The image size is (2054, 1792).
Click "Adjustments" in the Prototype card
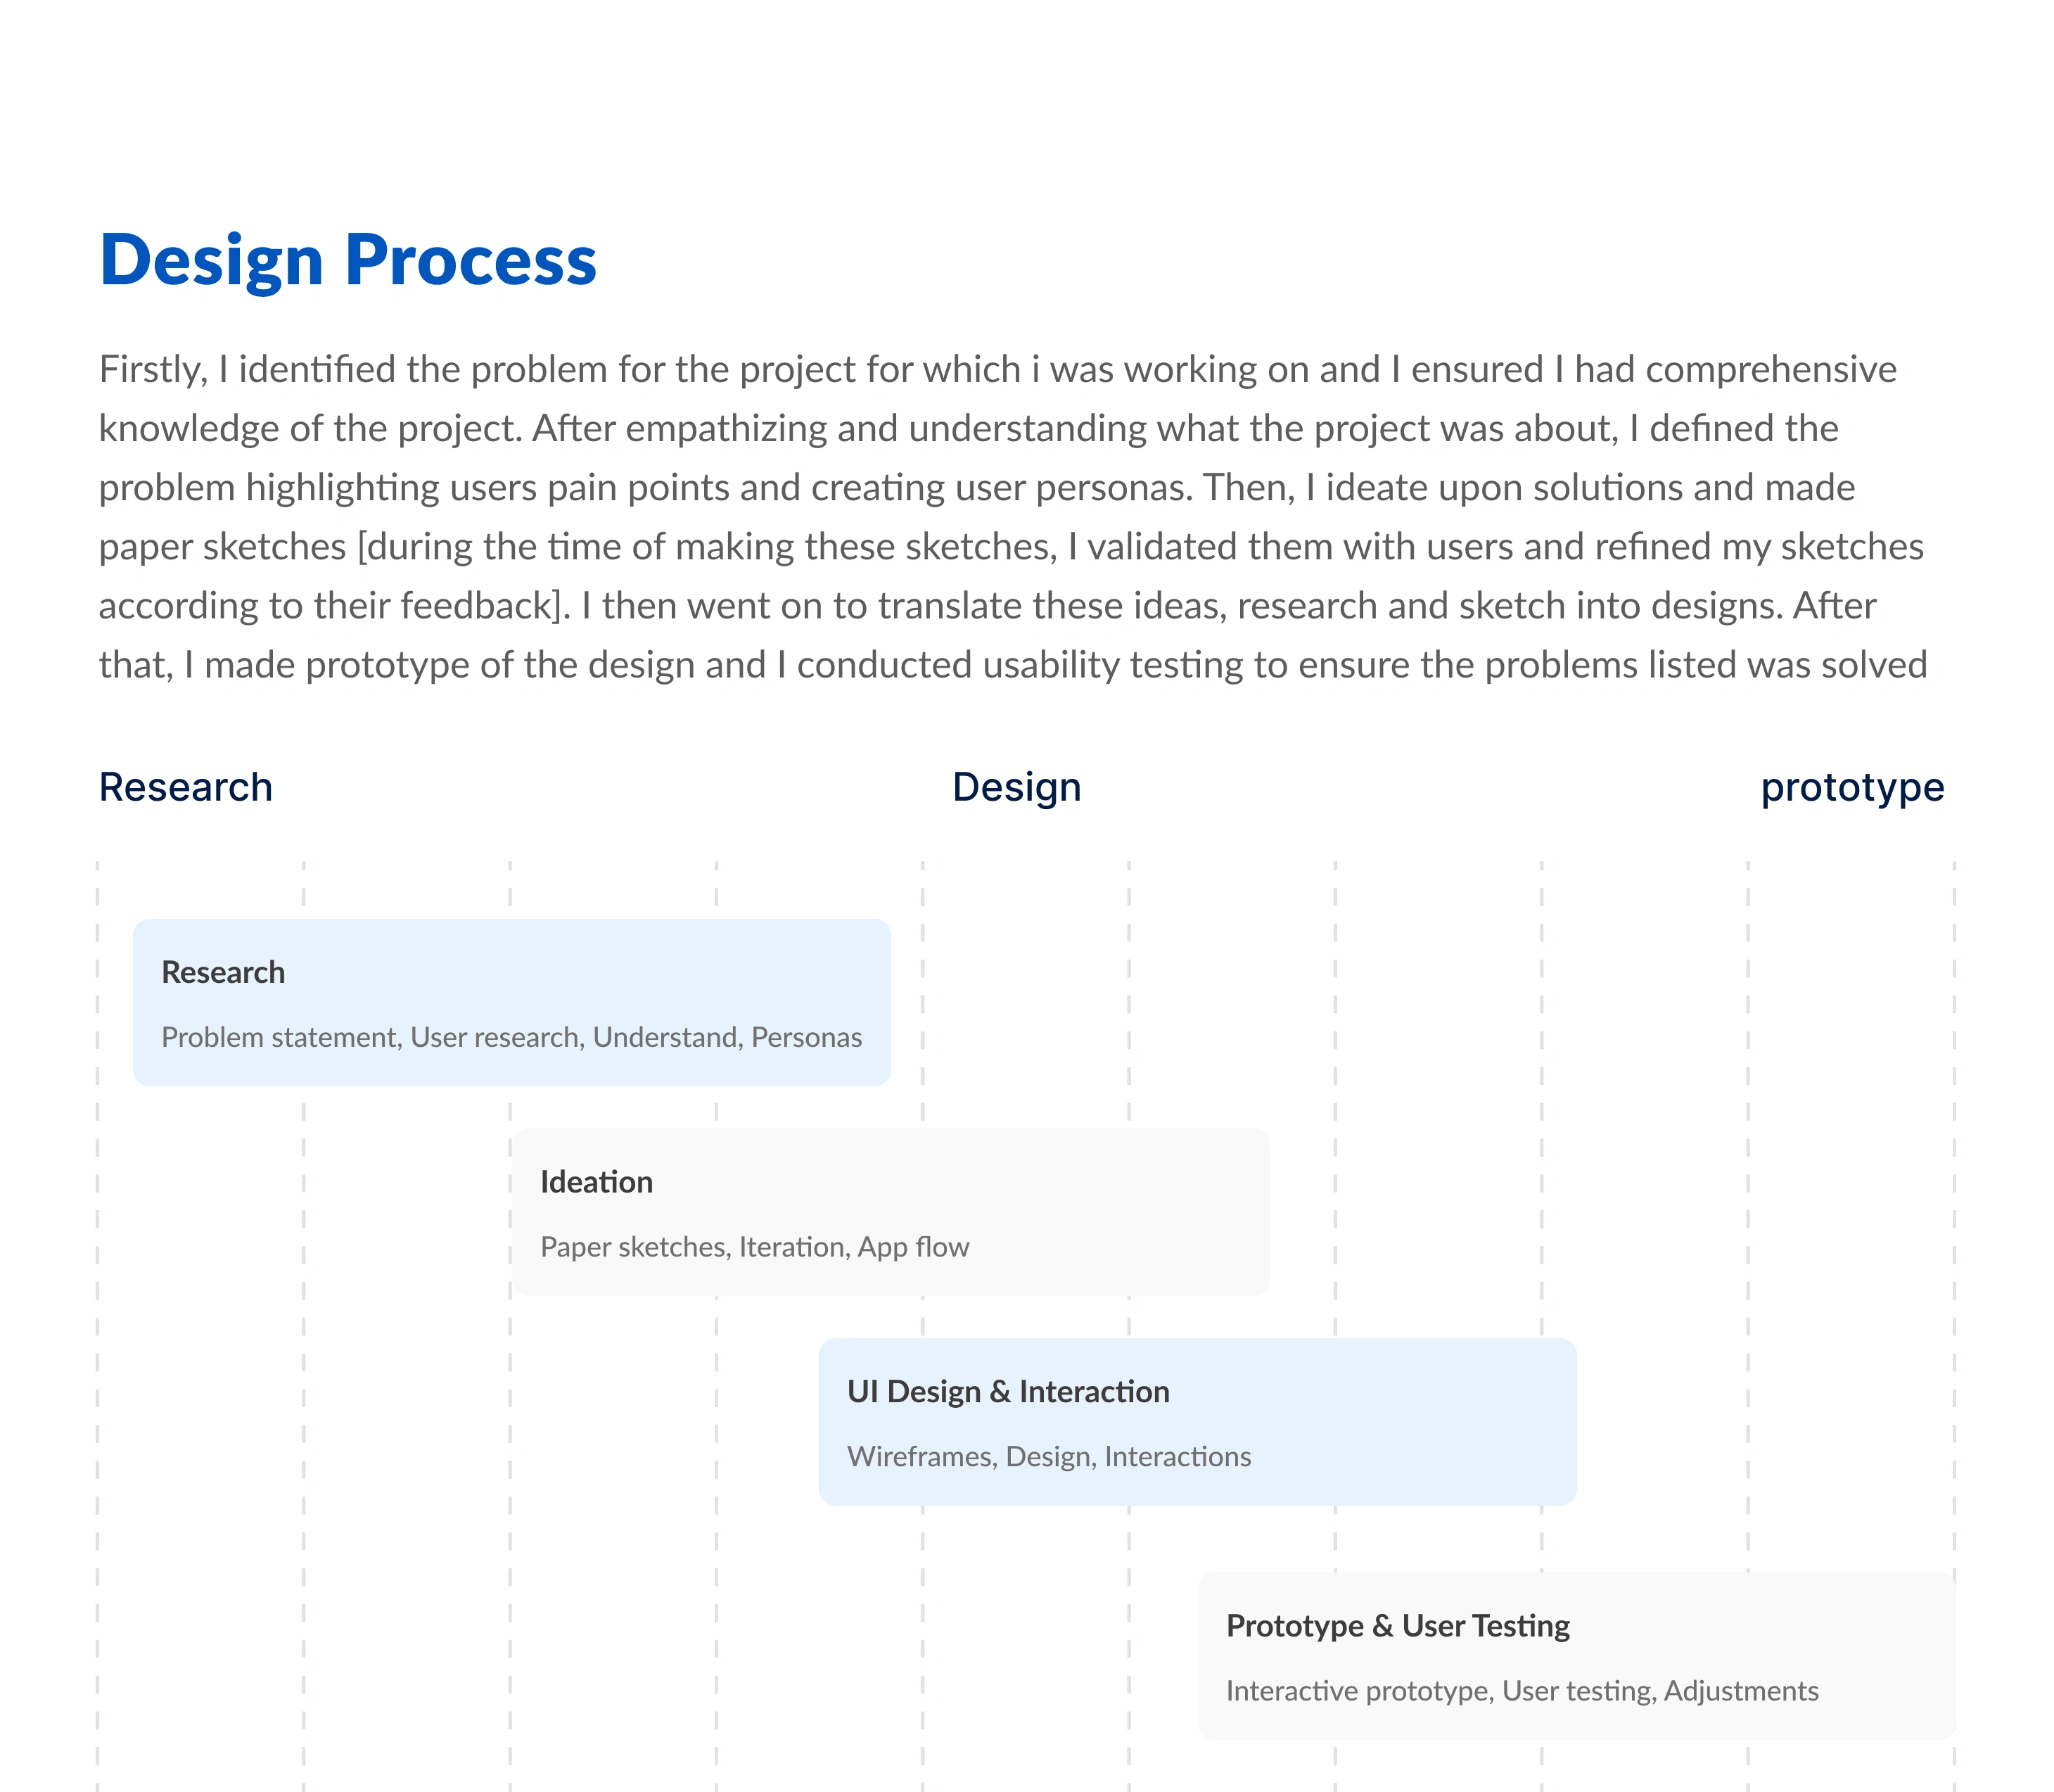pyautogui.click(x=1740, y=1691)
